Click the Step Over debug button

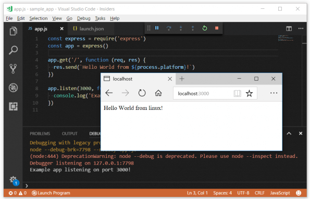pyautogui.click(x=169, y=28)
